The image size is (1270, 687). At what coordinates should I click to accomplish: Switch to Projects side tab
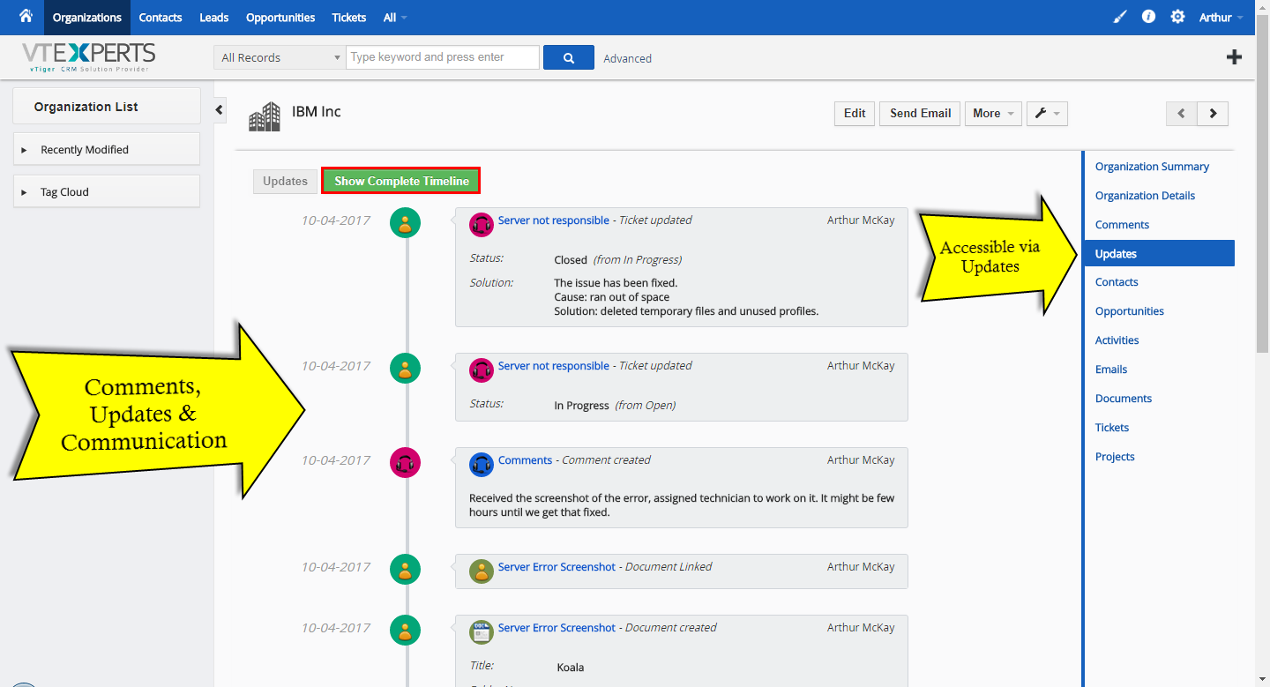[x=1115, y=457]
